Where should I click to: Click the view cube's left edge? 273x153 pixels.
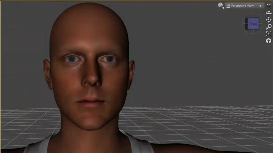[x=246, y=23]
